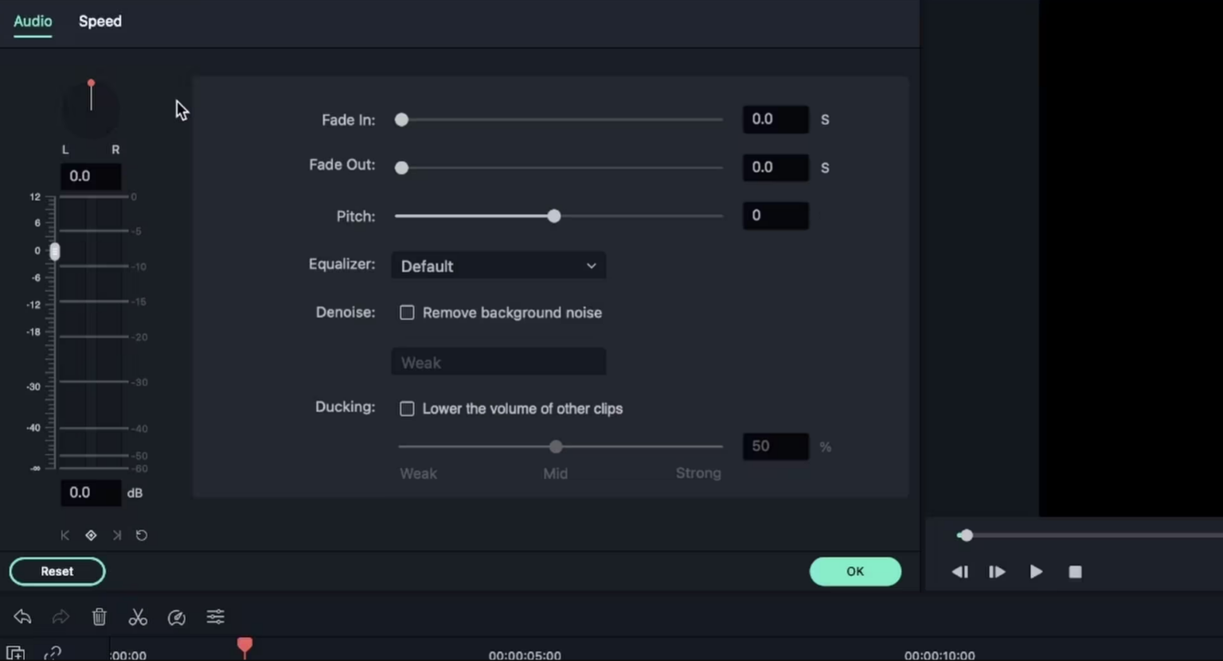Redo the last action
This screenshot has height=661, width=1223.
coord(61,617)
